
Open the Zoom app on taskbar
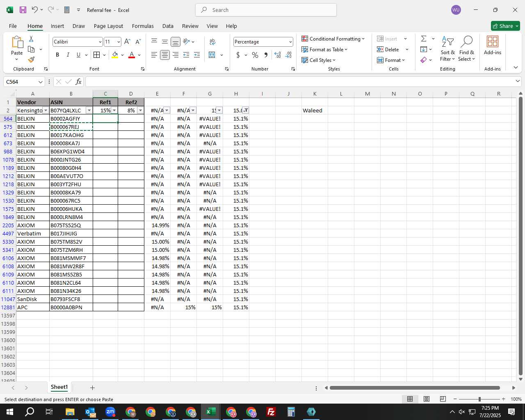coord(110,412)
